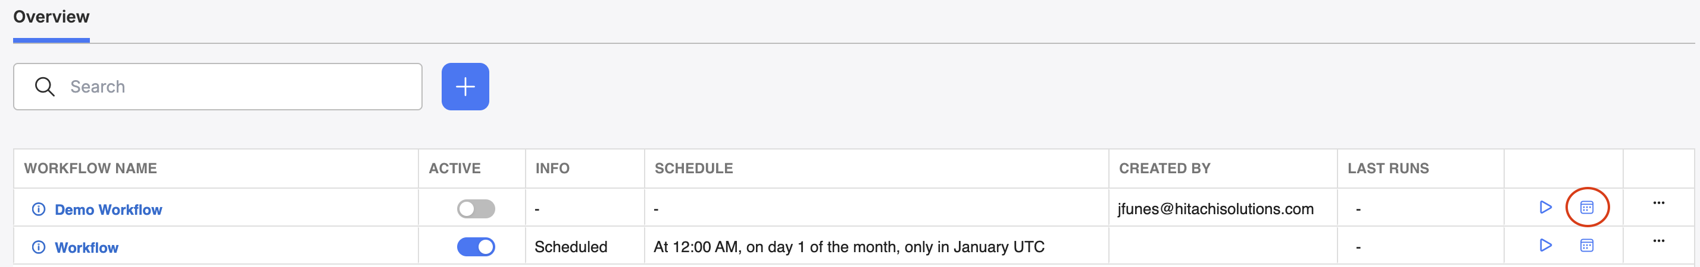Click info icon beside Workflow name
Image resolution: width=1700 pixels, height=267 pixels.
[x=39, y=247]
